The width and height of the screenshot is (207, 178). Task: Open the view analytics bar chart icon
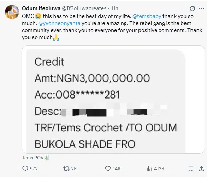pos(149,168)
